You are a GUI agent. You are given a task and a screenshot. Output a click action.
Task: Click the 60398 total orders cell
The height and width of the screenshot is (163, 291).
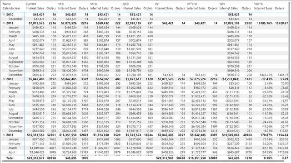51,158
